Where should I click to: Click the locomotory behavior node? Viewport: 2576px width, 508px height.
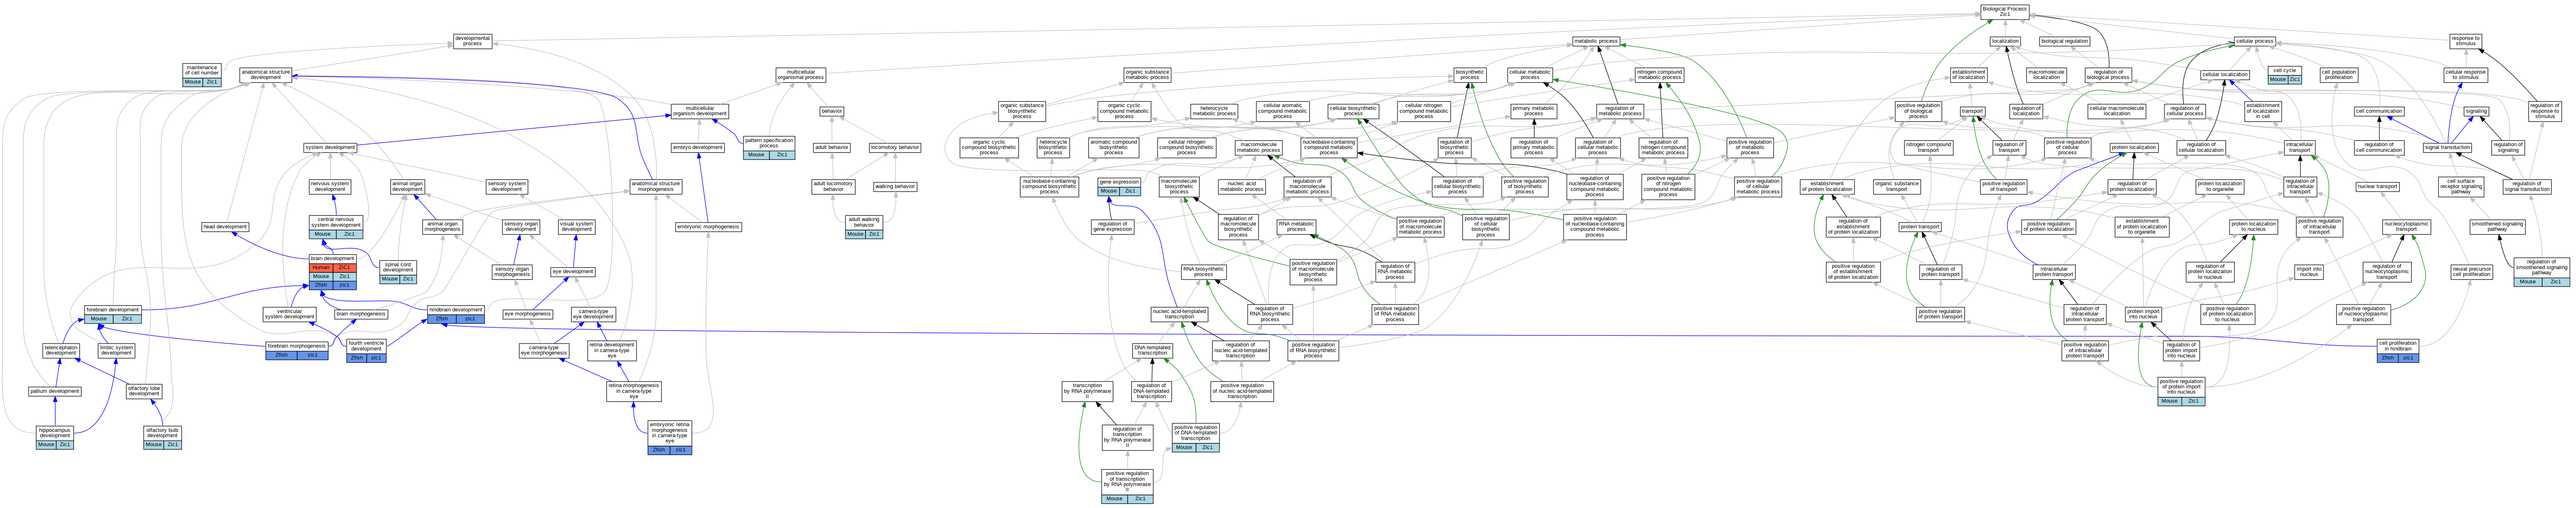pyautogui.click(x=895, y=147)
